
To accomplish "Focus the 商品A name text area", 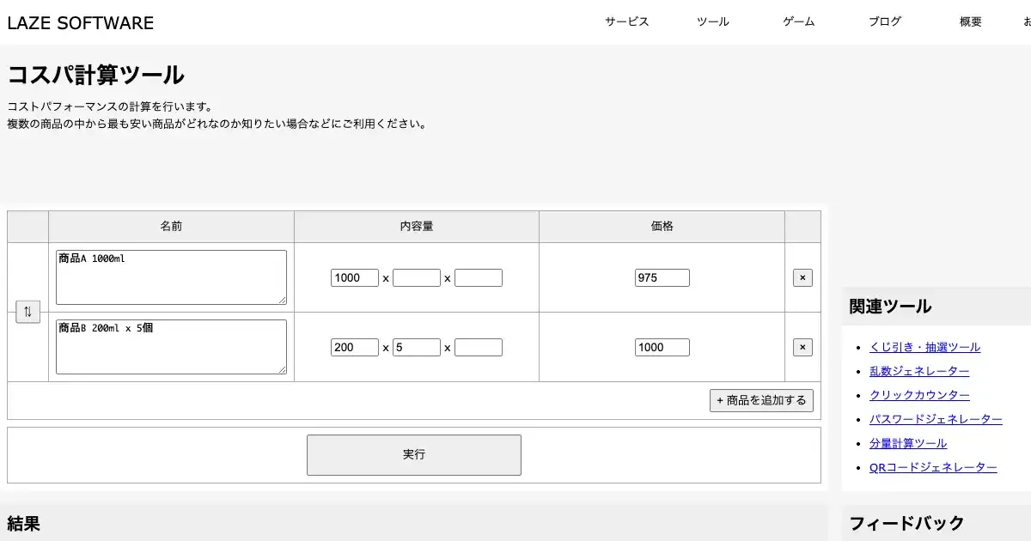I will coord(171,277).
